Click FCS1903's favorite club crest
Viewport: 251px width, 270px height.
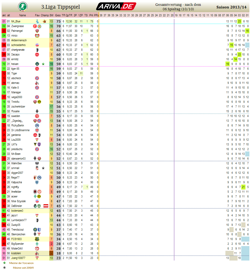pos(37,239)
